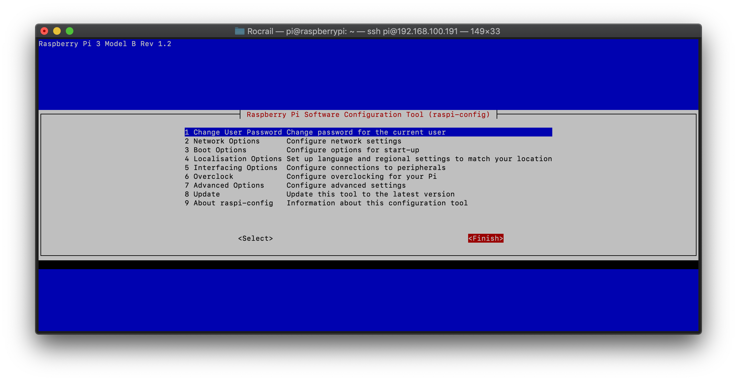Select About raspi-config entry
Screen dimensions: 737x381
(x=233, y=203)
